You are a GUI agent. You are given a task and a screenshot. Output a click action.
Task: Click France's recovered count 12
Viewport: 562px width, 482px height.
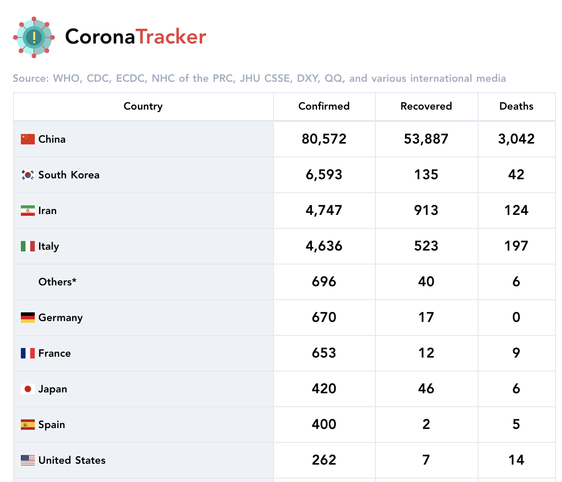(426, 353)
